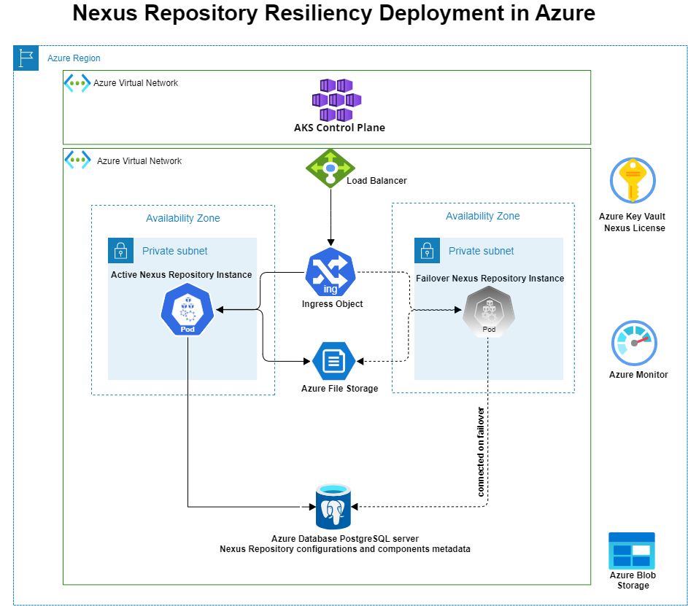Click the 'Azure Blob Storage' label
688x606 pixels.
633,580
